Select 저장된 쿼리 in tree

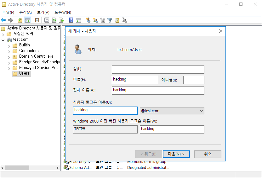(23, 34)
